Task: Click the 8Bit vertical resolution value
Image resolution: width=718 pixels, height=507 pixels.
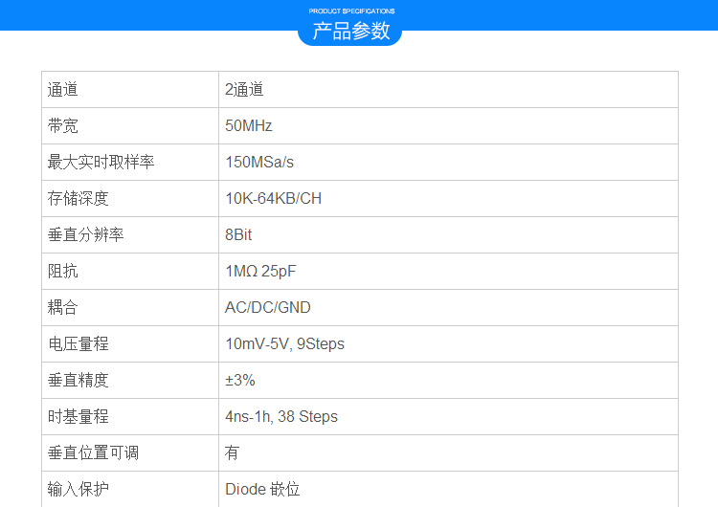Action: click(238, 235)
